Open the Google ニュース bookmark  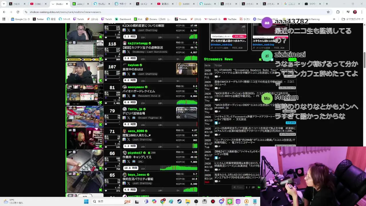(x=20, y=19)
